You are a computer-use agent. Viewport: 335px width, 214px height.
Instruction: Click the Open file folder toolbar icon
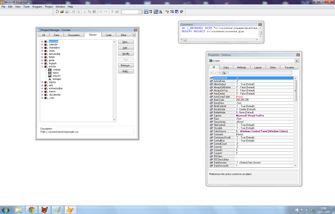pos(62,12)
